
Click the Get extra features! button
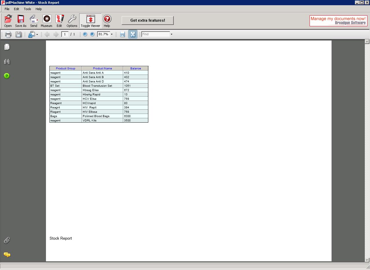point(148,20)
